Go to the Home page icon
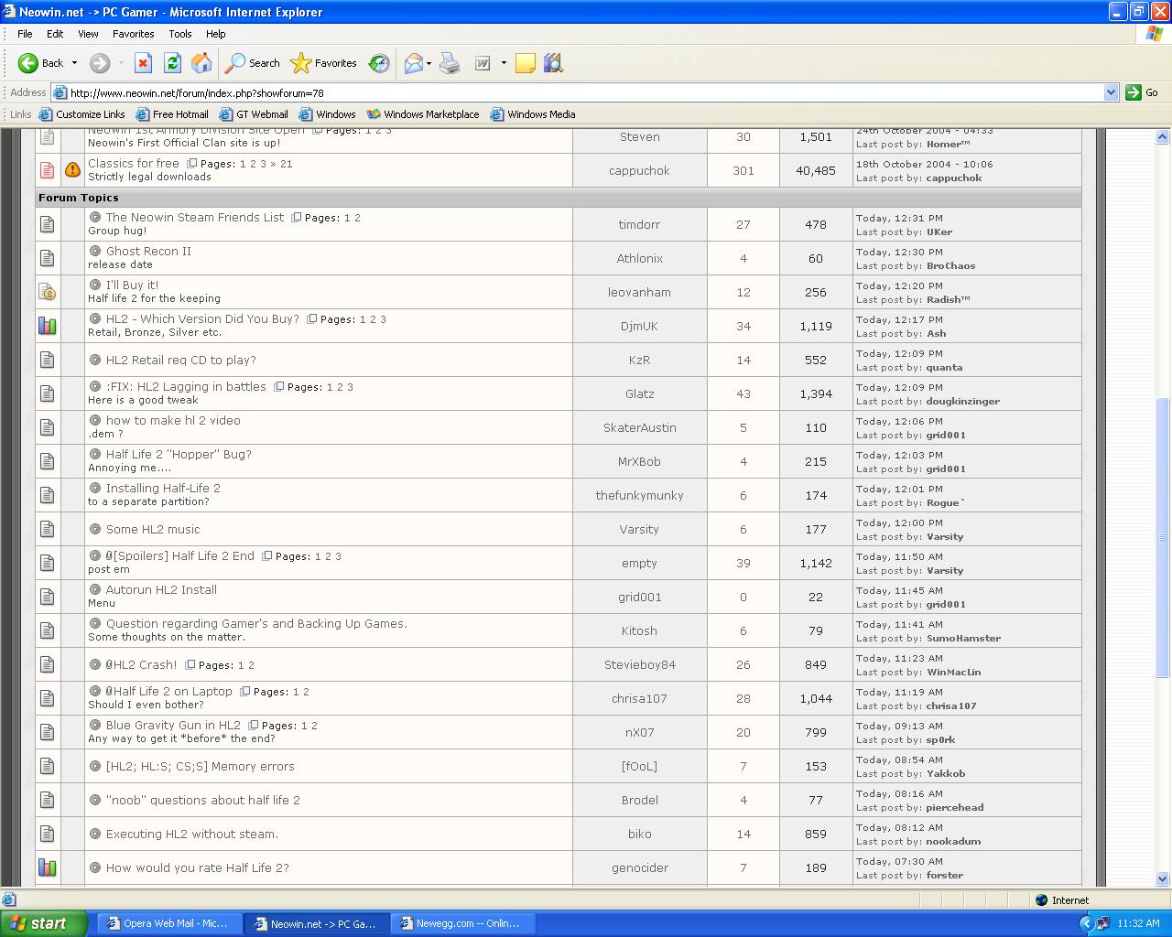The height and width of the screenshot is (937, 1172). click(x=201, y=63)
